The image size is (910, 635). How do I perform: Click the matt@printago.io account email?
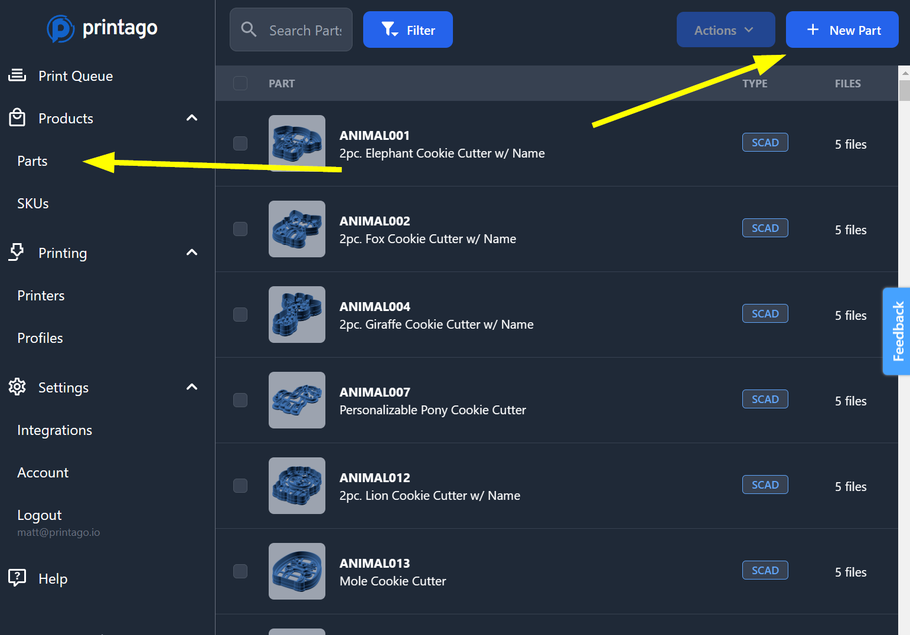click(58, 532)
